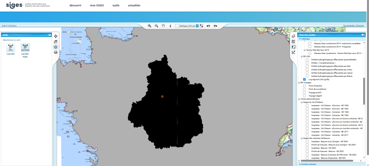Open the découvrir menu
This screenshot has width=369, height=166.
pyautogui.click(x=75, y=5)
